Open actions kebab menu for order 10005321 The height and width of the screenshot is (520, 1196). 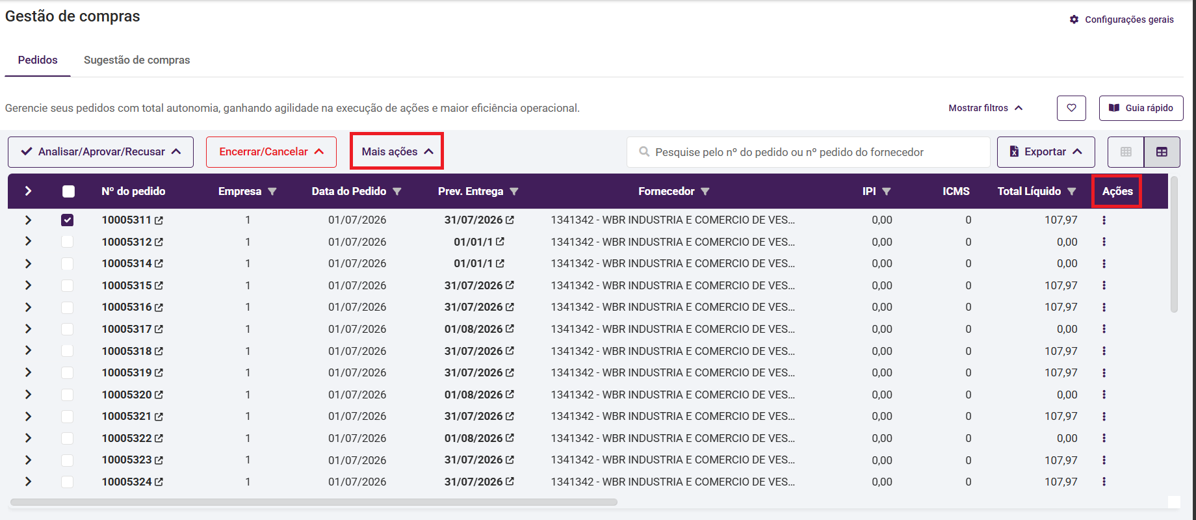(x=1104, y=416)
